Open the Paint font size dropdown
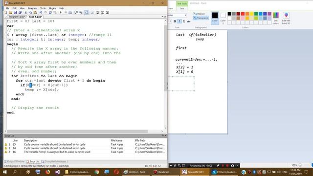 [170, 21]
